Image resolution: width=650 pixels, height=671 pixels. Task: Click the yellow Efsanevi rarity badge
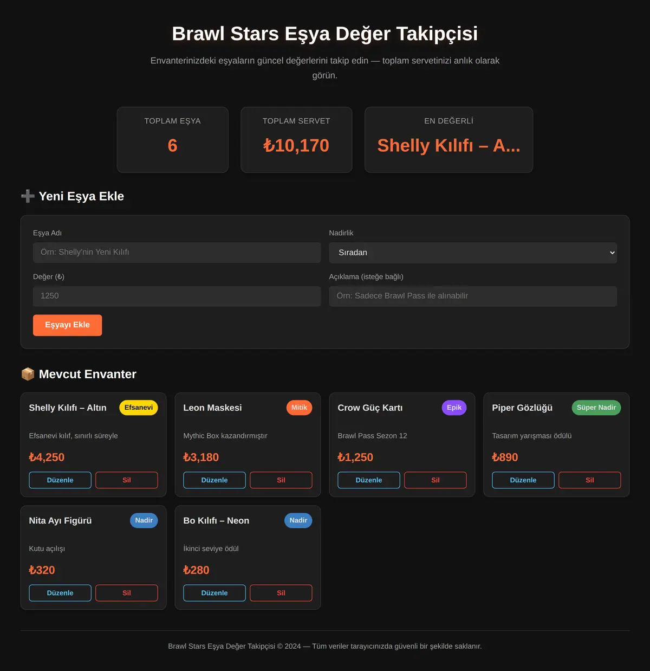139,408
